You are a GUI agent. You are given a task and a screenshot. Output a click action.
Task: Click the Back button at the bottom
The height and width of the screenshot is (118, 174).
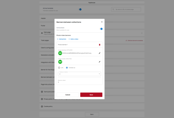coord(92,114)
